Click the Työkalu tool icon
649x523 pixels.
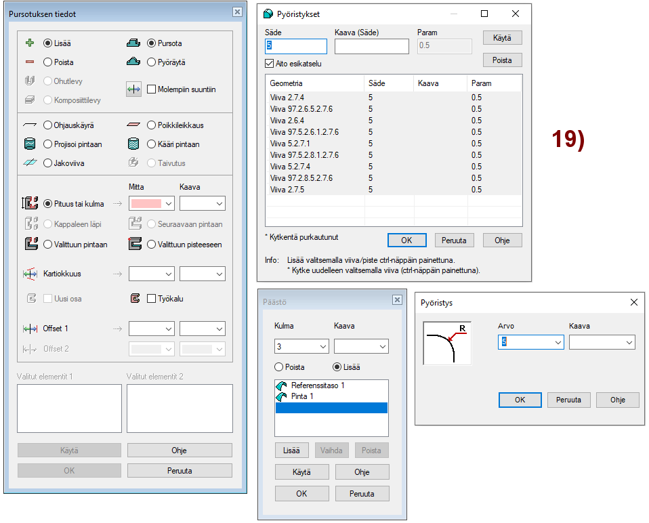coord(133,299)
